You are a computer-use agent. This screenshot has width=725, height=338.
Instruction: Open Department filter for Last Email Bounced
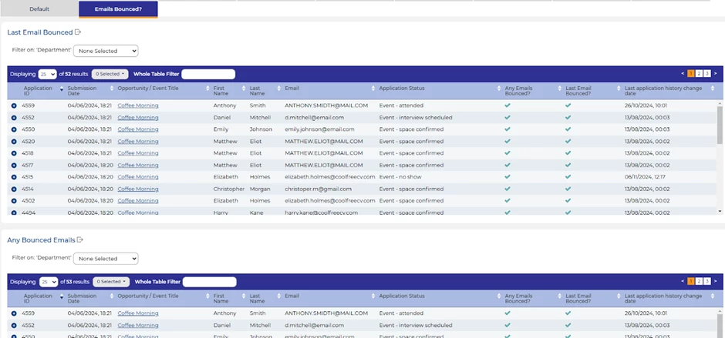(x=106, y=51)
